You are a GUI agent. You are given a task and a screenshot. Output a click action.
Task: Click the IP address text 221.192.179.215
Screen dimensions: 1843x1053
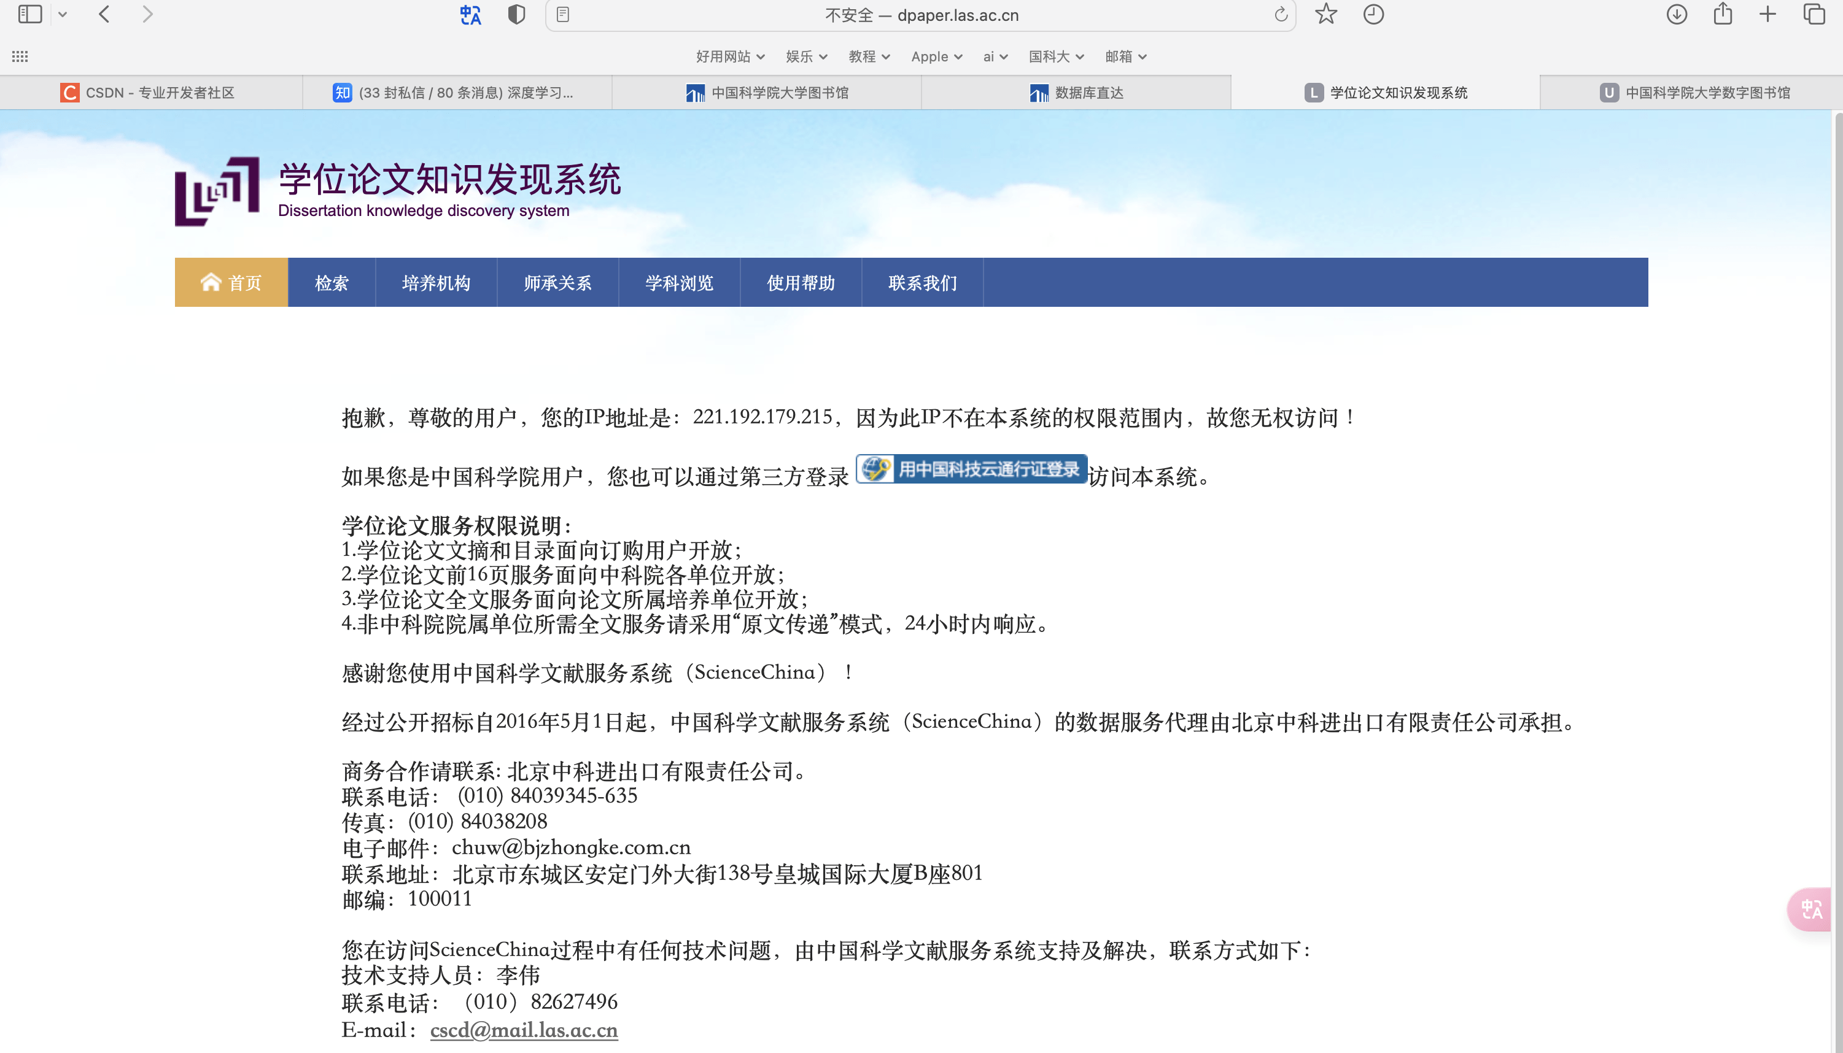[x=762, y=417]
